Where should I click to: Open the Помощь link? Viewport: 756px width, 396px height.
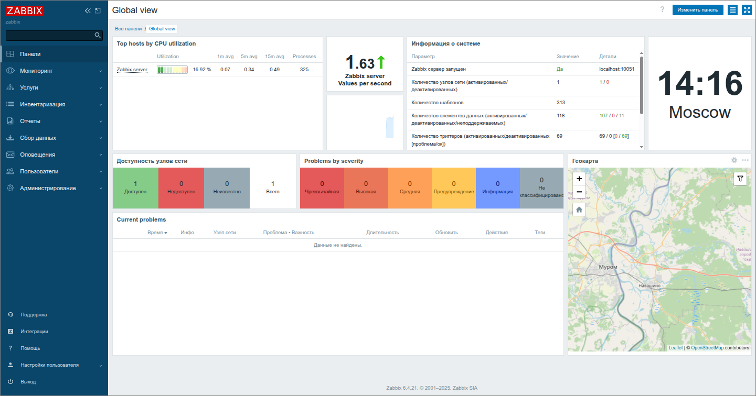coord(30,348)
